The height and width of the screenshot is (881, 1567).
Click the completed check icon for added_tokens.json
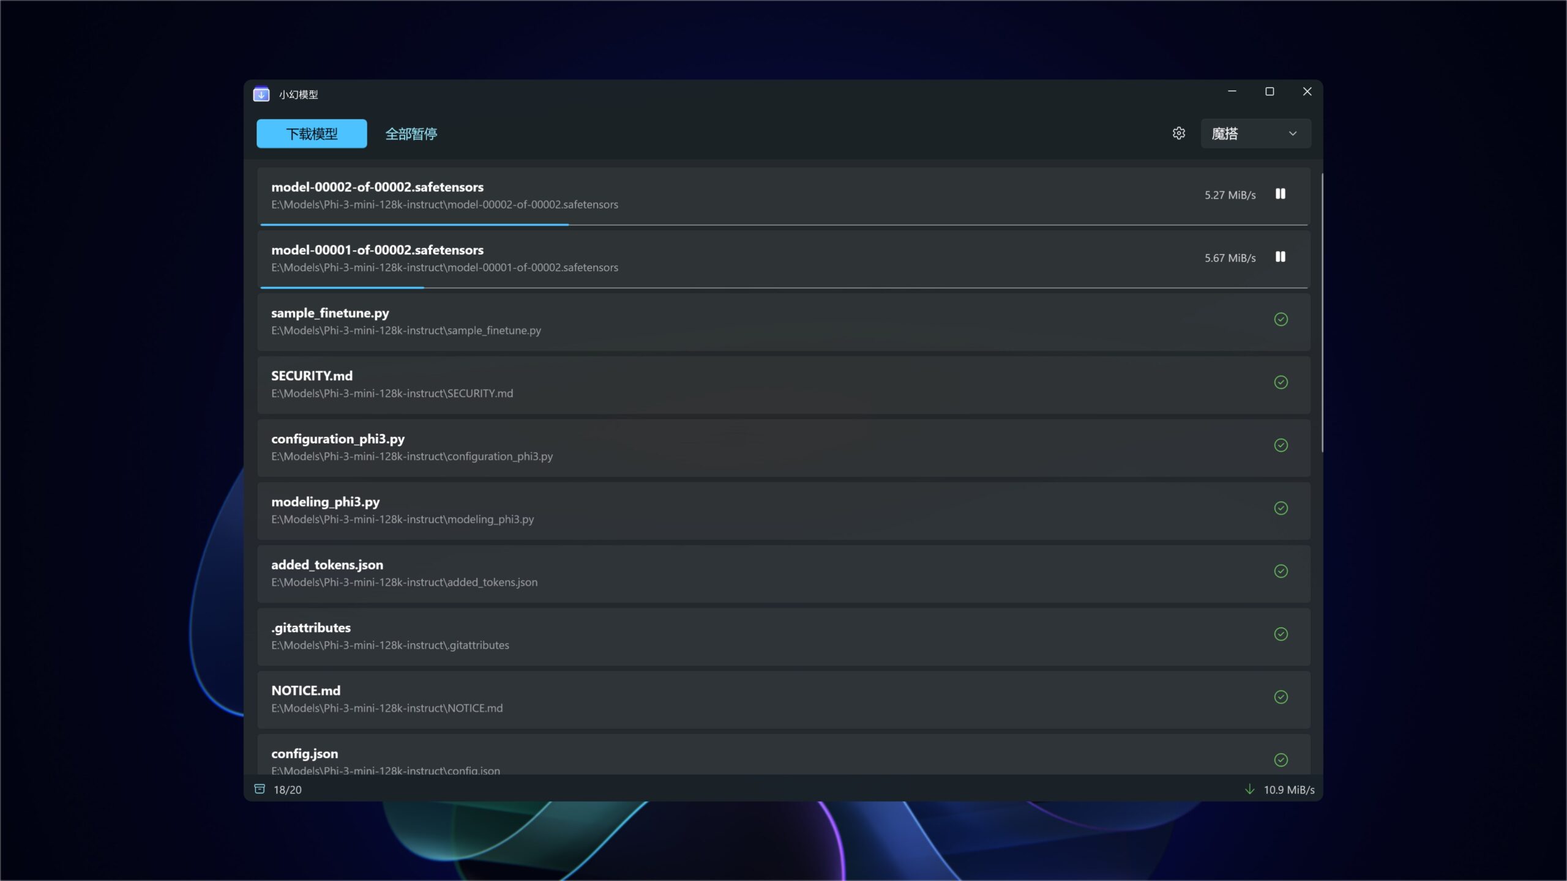[1281, 571]
